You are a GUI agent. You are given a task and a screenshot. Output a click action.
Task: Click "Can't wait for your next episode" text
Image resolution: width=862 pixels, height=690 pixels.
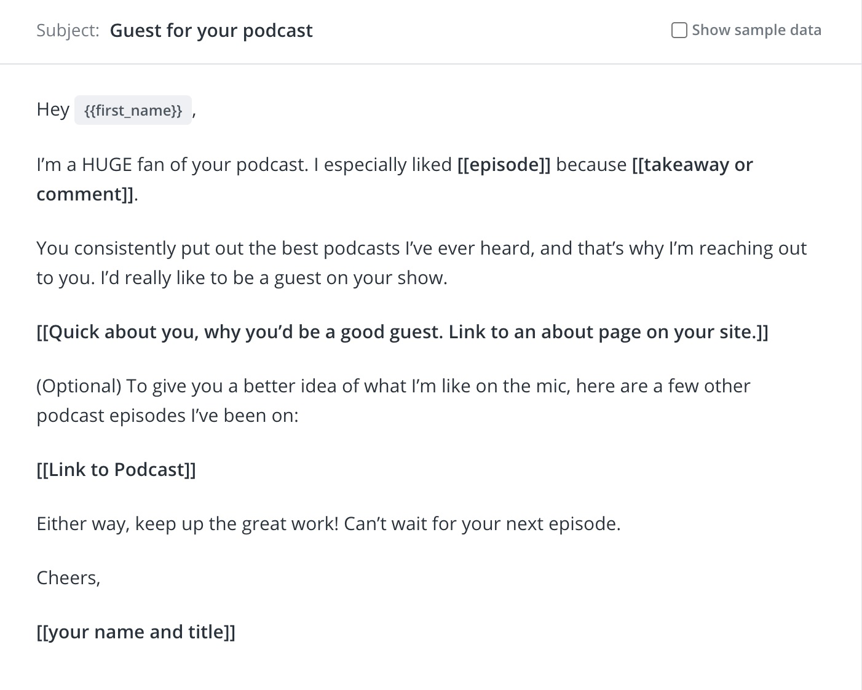click(482, 524)
